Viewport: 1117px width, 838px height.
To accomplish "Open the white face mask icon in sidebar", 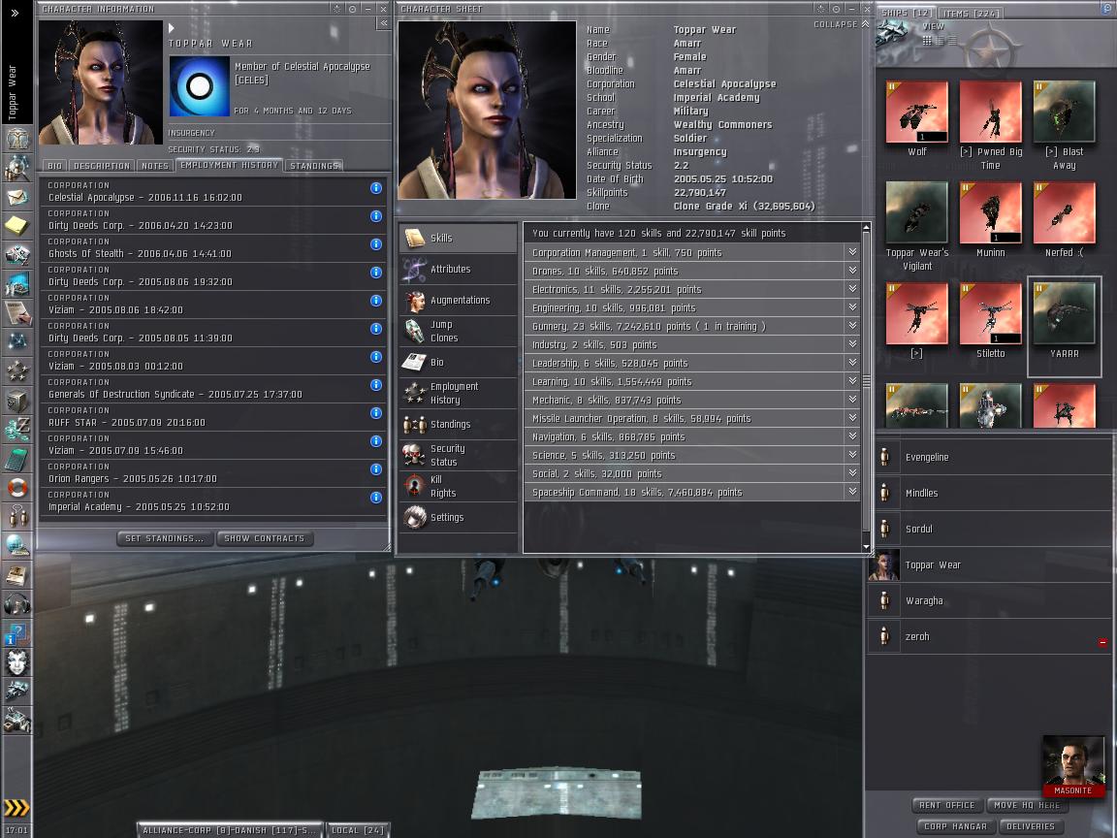I will pos(17,662).
